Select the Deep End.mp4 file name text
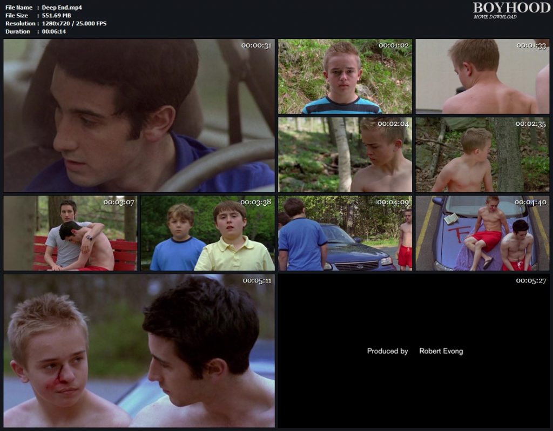Screen dimensions: 553x431 click(62, 8)
